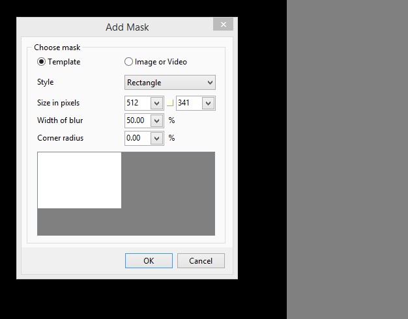
Task: Click the gray panel right of the dialog
Action: pyautogui.click(x=347, y=159)
